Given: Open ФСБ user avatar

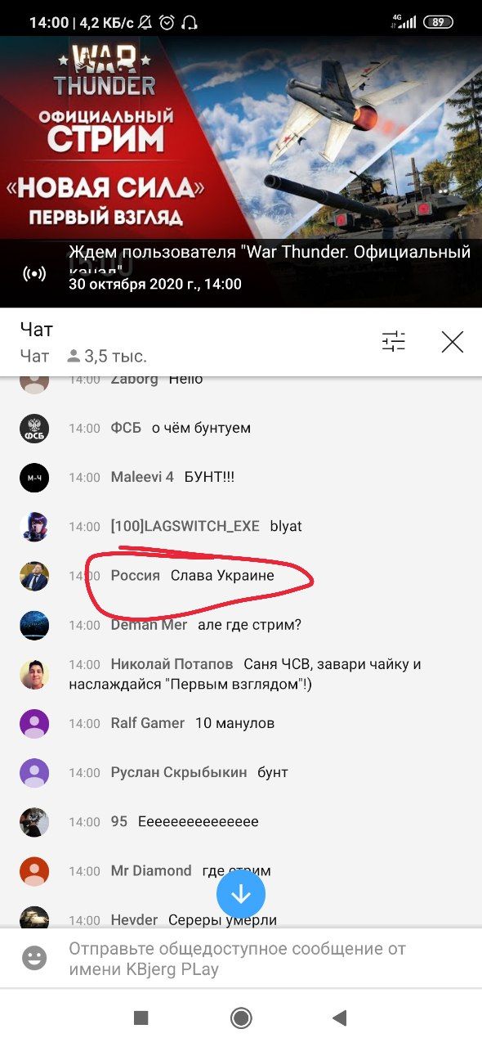Looking at the screenshot, I should click(x=34, y=429).
